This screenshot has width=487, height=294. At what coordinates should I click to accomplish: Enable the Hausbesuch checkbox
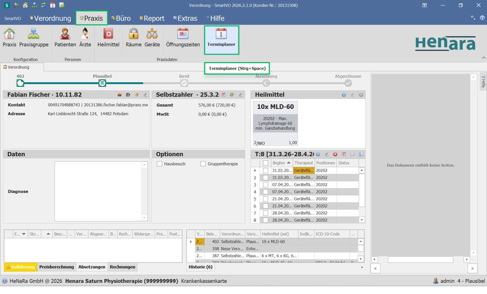[160, 164]
